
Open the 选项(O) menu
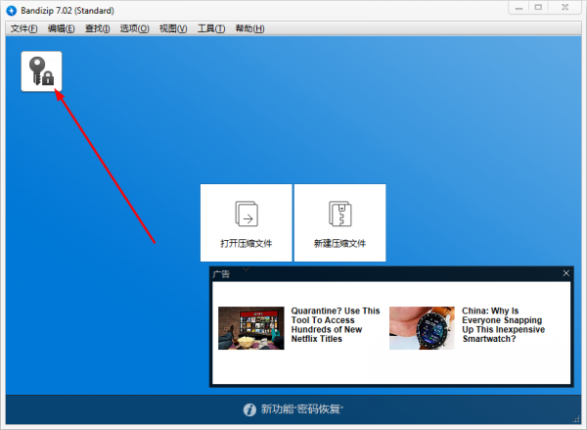pos(134,28)
